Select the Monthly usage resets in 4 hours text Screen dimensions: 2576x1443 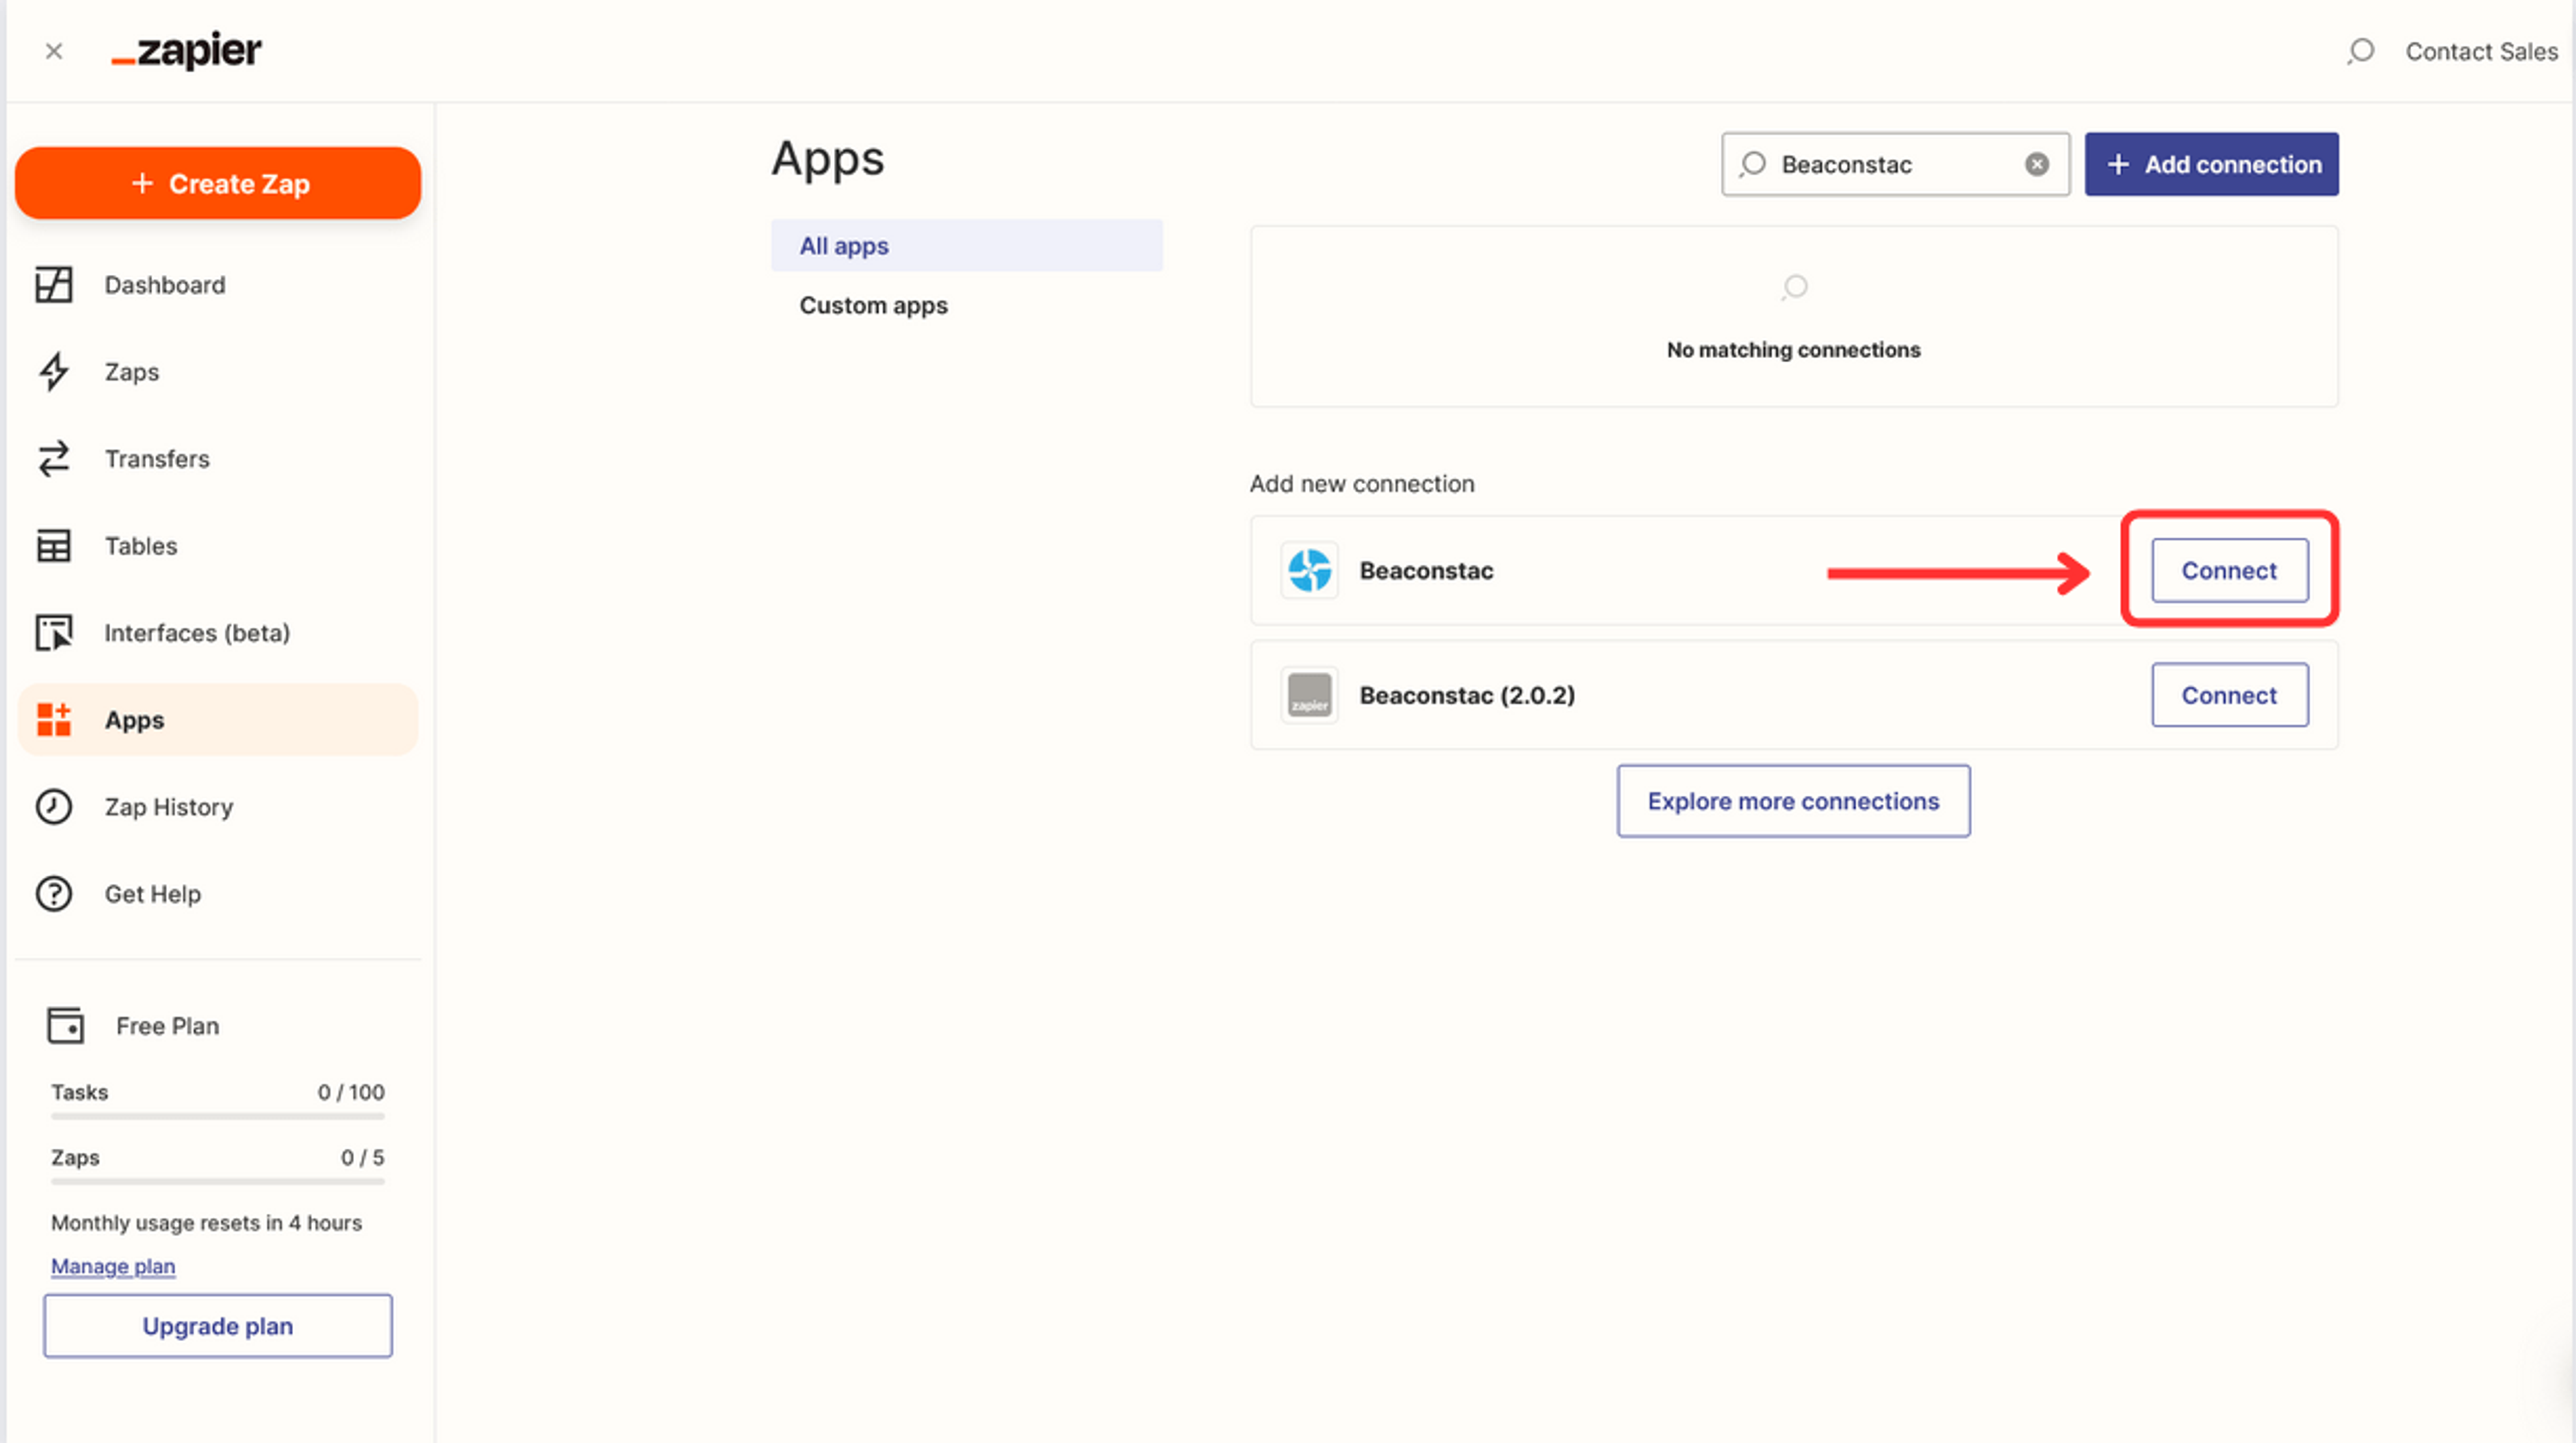(x=206, y=1222)
